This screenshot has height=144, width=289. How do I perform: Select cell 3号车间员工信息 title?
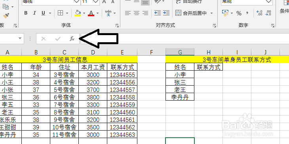(x=65, y=60)
